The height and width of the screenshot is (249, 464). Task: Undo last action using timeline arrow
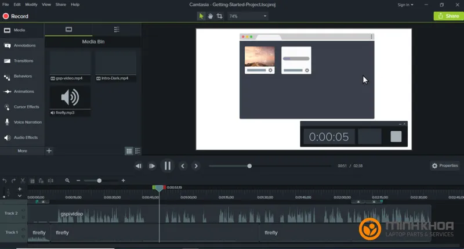coord(5,181)
